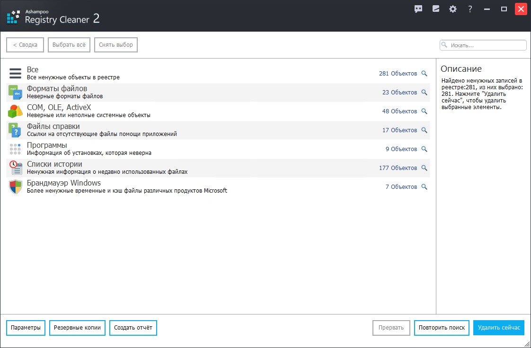Screen dimensions: 531x348
Task: Open details magnifier for 7 Объектов
Action: (x=425, y=187)
